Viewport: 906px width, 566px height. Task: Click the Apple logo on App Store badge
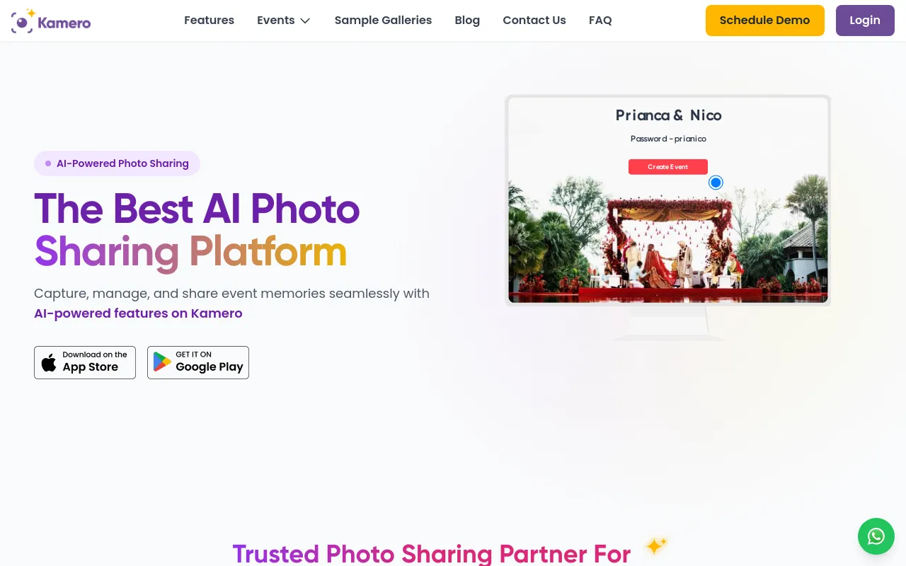click(49, 363)
